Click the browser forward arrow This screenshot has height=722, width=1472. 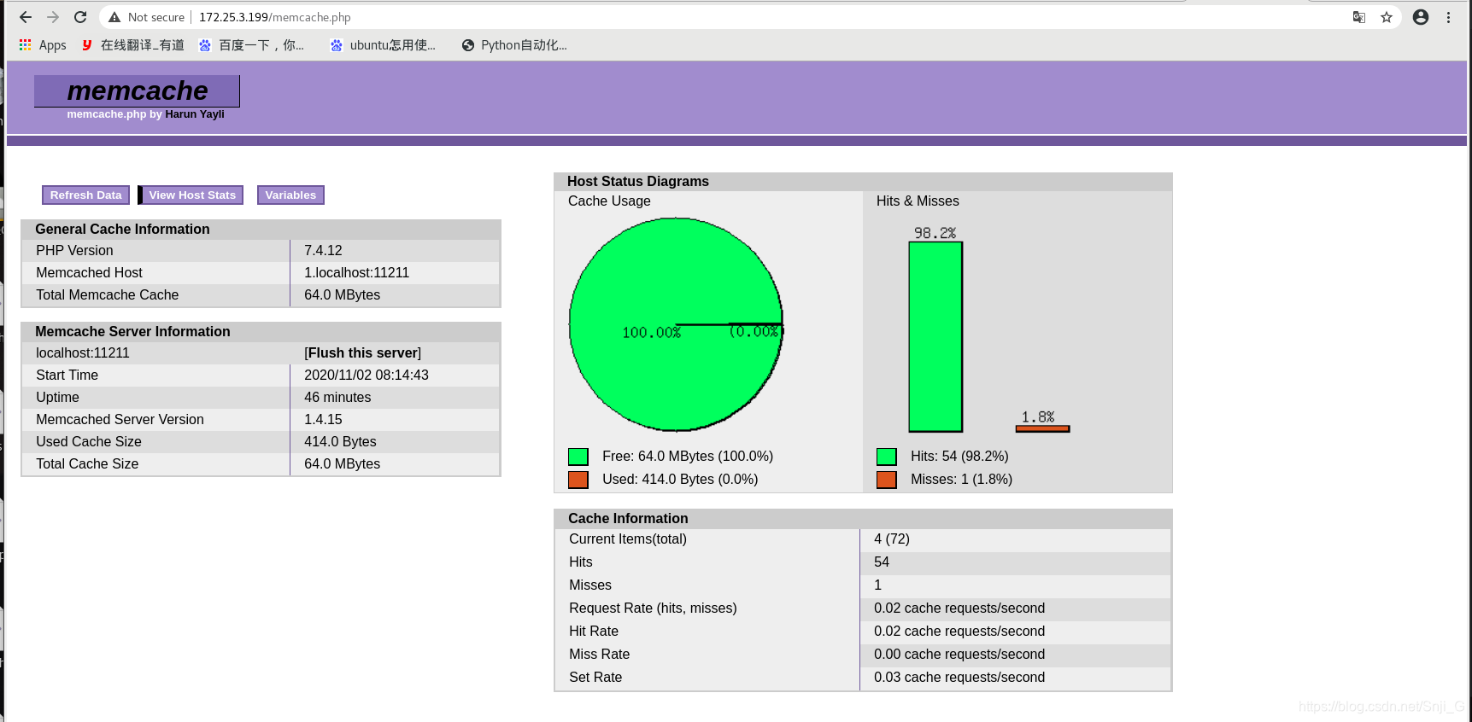click(x=53, y=17)
